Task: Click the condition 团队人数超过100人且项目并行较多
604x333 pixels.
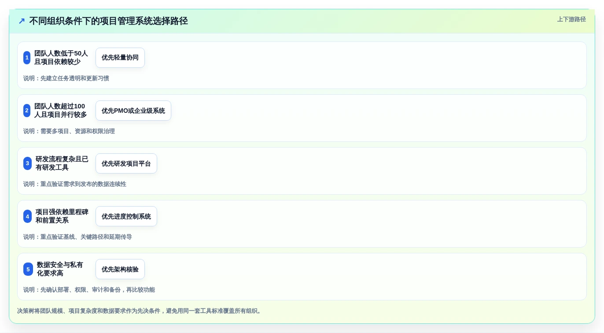Action: [x=61, y=111]
